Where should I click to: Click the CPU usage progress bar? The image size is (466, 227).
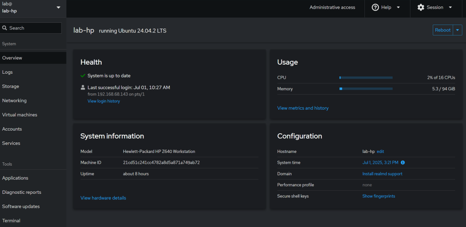(366, 78)
